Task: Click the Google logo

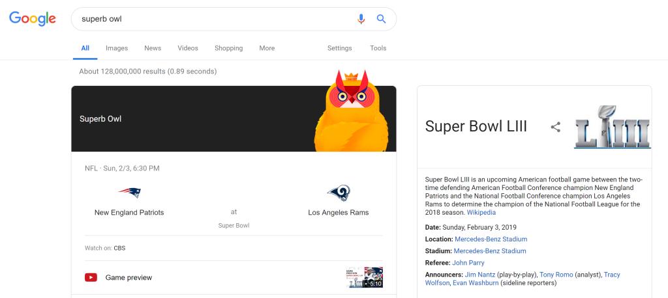Action: [x=33, y=19]
